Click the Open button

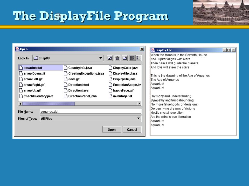(x=112, y=129)
